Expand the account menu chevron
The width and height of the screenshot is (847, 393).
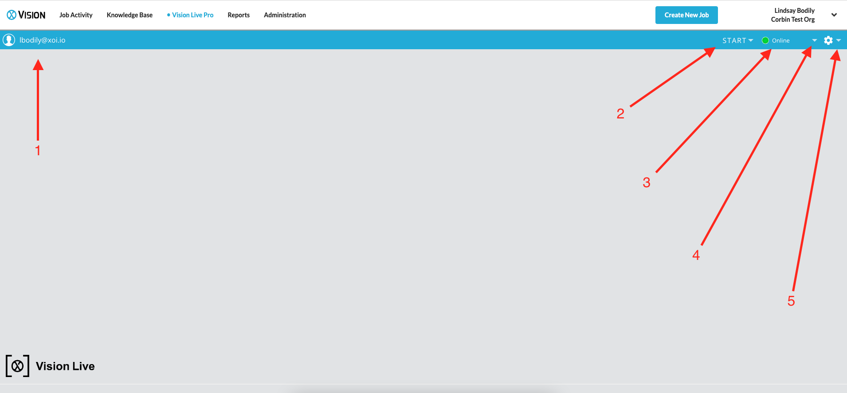tap(834, 15)
